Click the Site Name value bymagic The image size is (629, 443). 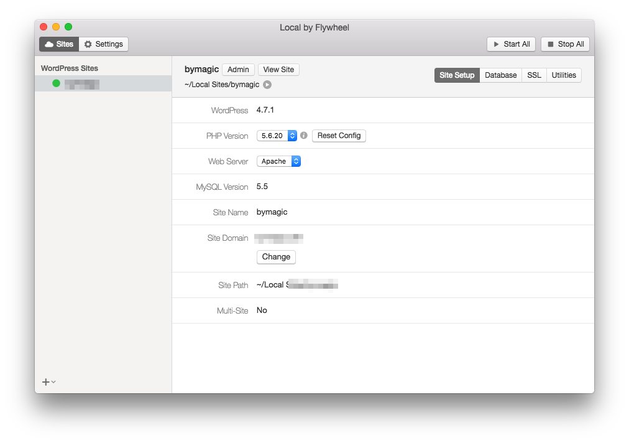(x=272, y=212)
